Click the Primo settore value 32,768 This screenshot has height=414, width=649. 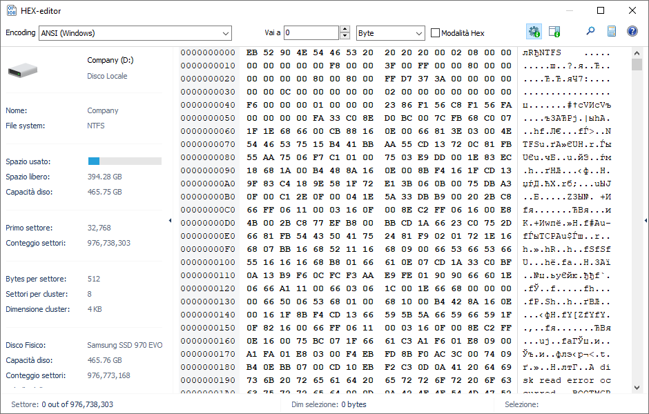(x=99, y=228)
